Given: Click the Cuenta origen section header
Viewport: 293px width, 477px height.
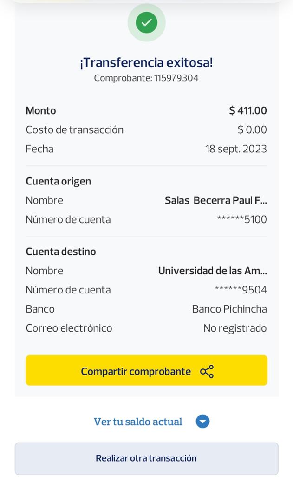Looking at the screenshot, I should (x=59, y=181).
